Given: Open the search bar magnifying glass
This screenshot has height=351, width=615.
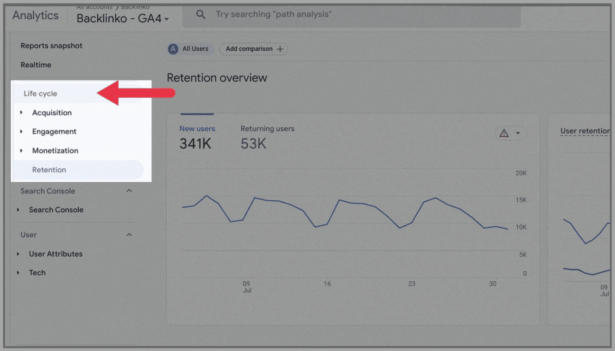Looking at the screenshot, I should coord(201,14).
